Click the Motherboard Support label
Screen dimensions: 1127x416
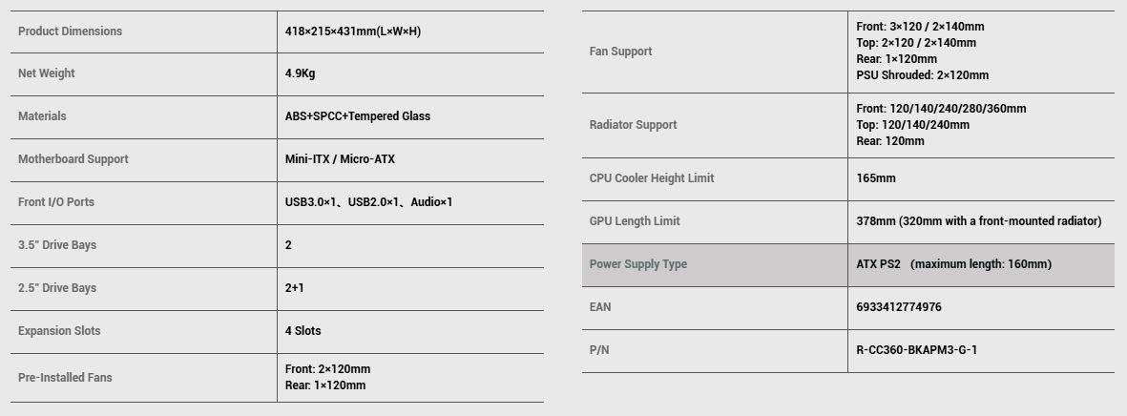click(x=73, y=159)
